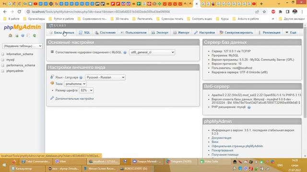The height and width of the screenshot is (172, 307).
Task: Open the Импорт tab
Action: (x=181, y=32)
